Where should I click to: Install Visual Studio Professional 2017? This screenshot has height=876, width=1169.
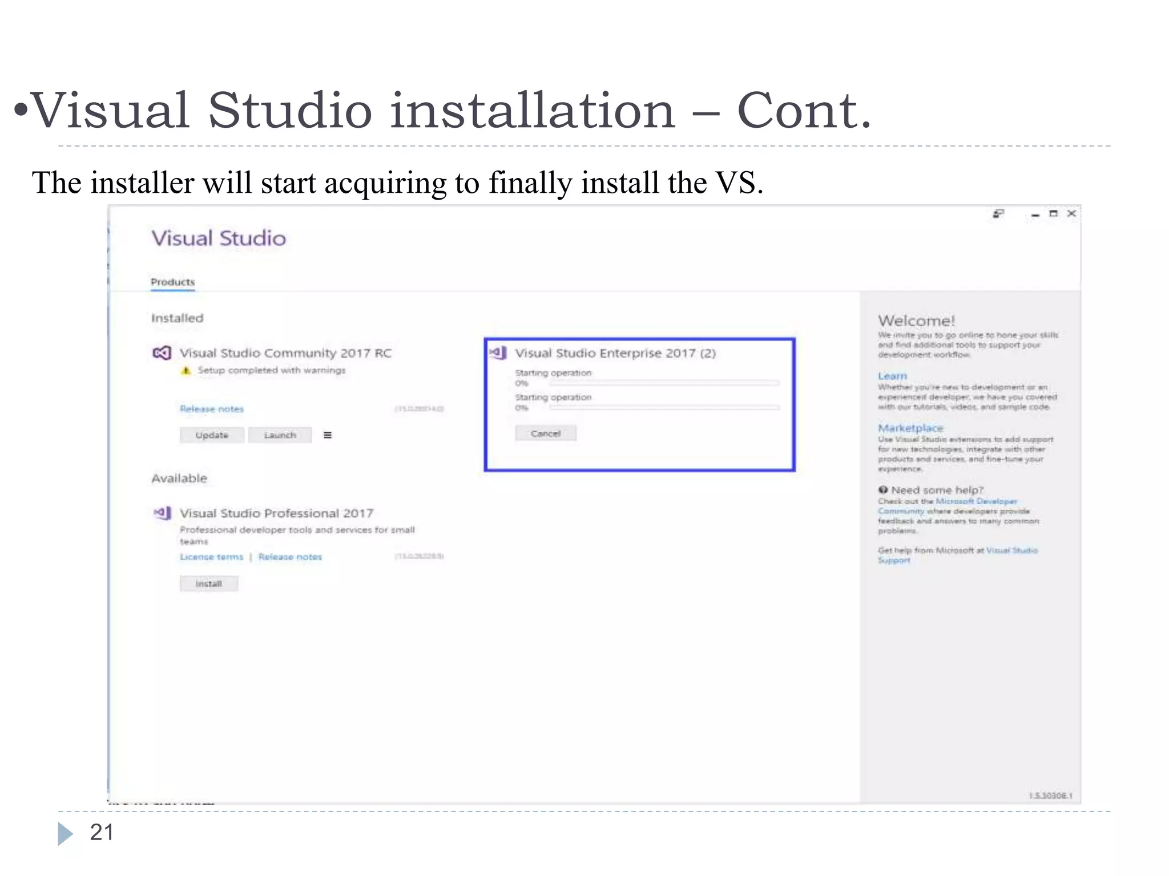(x=208, y=583)
